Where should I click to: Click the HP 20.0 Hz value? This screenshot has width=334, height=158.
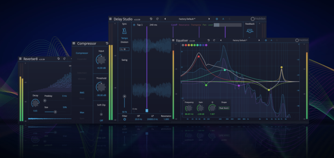coord(138,119)
